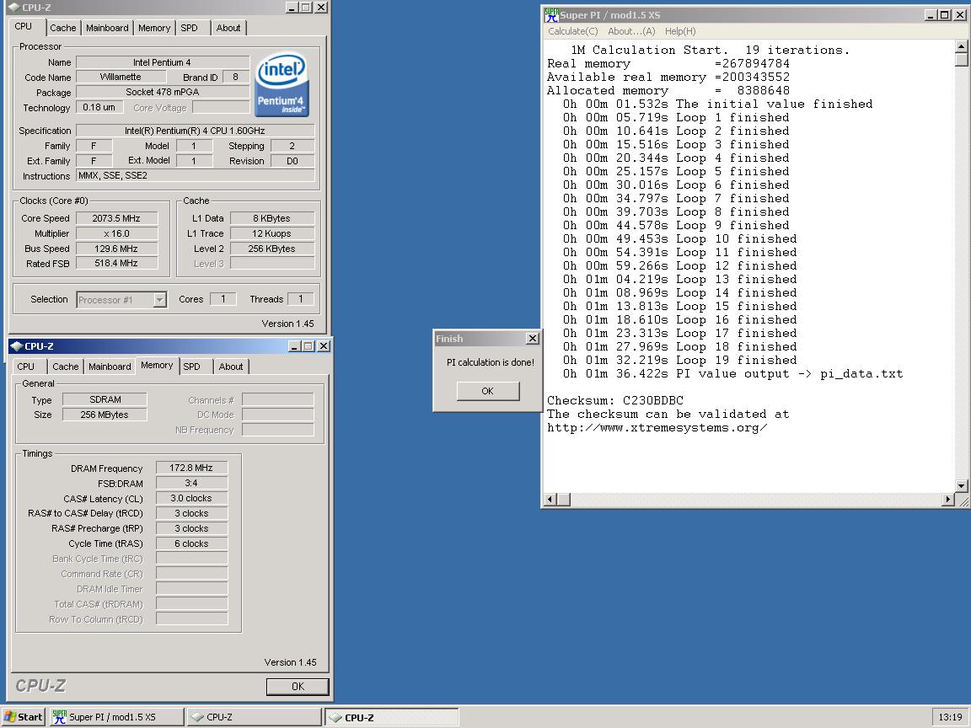Select the Cache tab in lower CPU-Z
The height and width of the screenshot is (728, 971).
pyautogui.click(x=66, y=367)
